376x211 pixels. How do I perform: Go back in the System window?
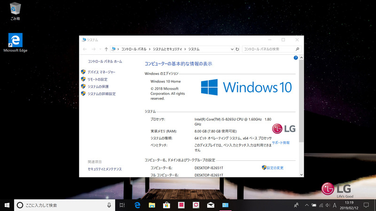[x=85, y=49]
